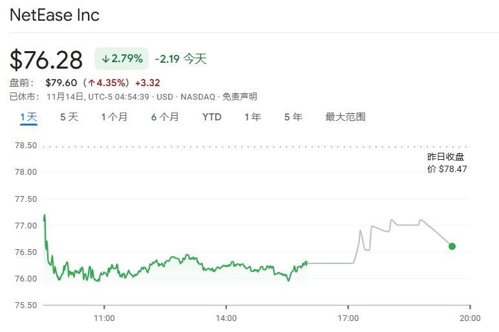Viewport: 499px width, 332px height.
Task: Switch to the 5天 range tab
Action: pyautogui.click(x=69, y=117)
